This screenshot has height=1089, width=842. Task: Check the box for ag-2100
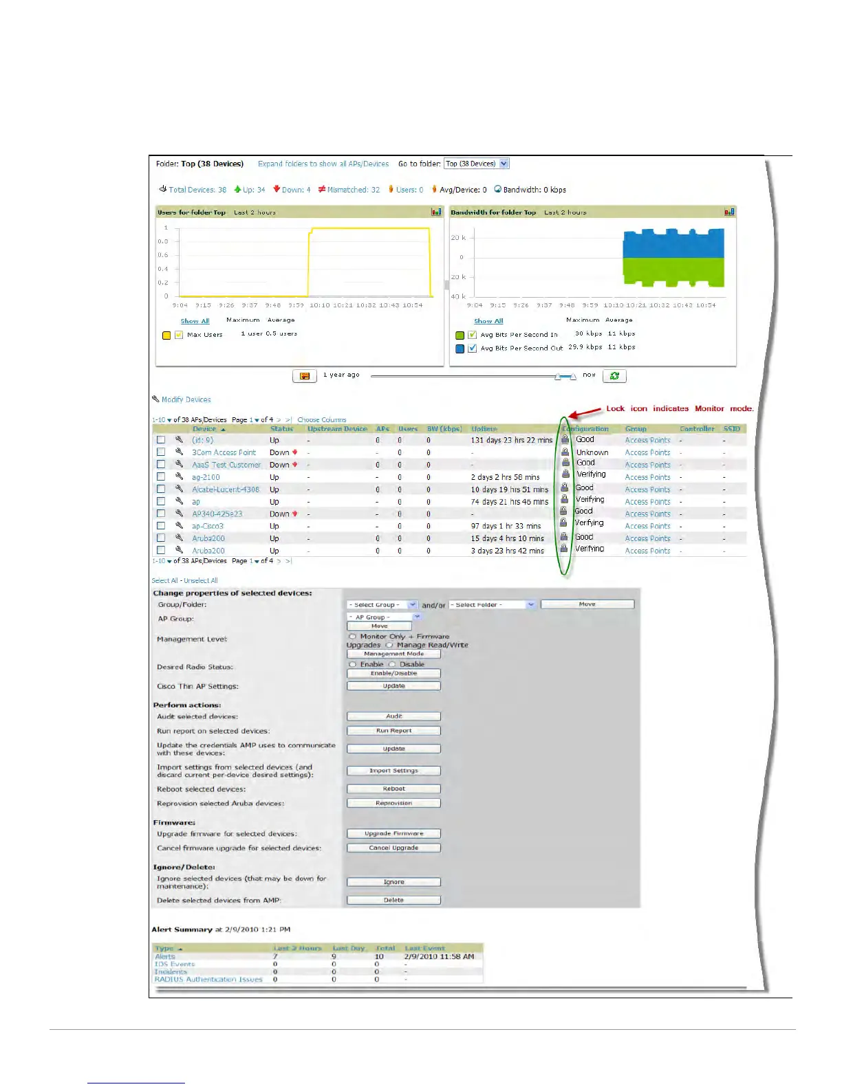coord(161,476)
